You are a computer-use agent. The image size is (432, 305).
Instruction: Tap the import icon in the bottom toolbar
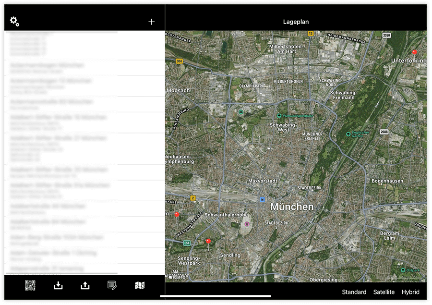(x=58, y=285)
